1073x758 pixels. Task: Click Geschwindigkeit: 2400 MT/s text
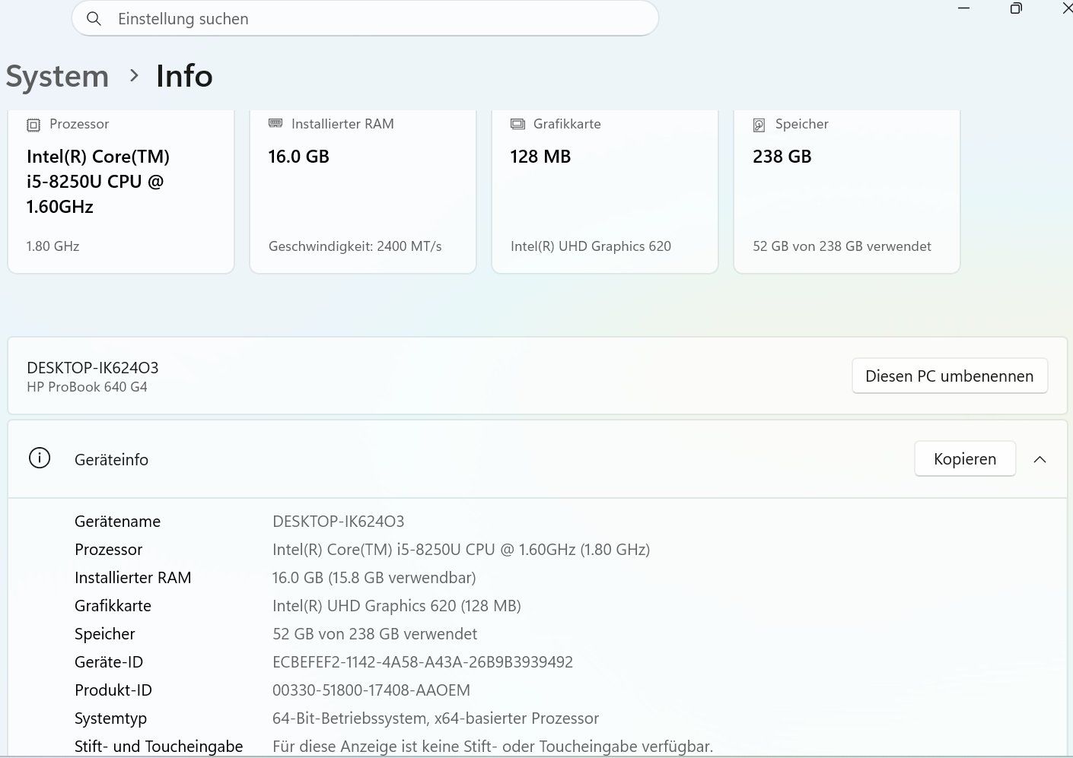point(355,246)
